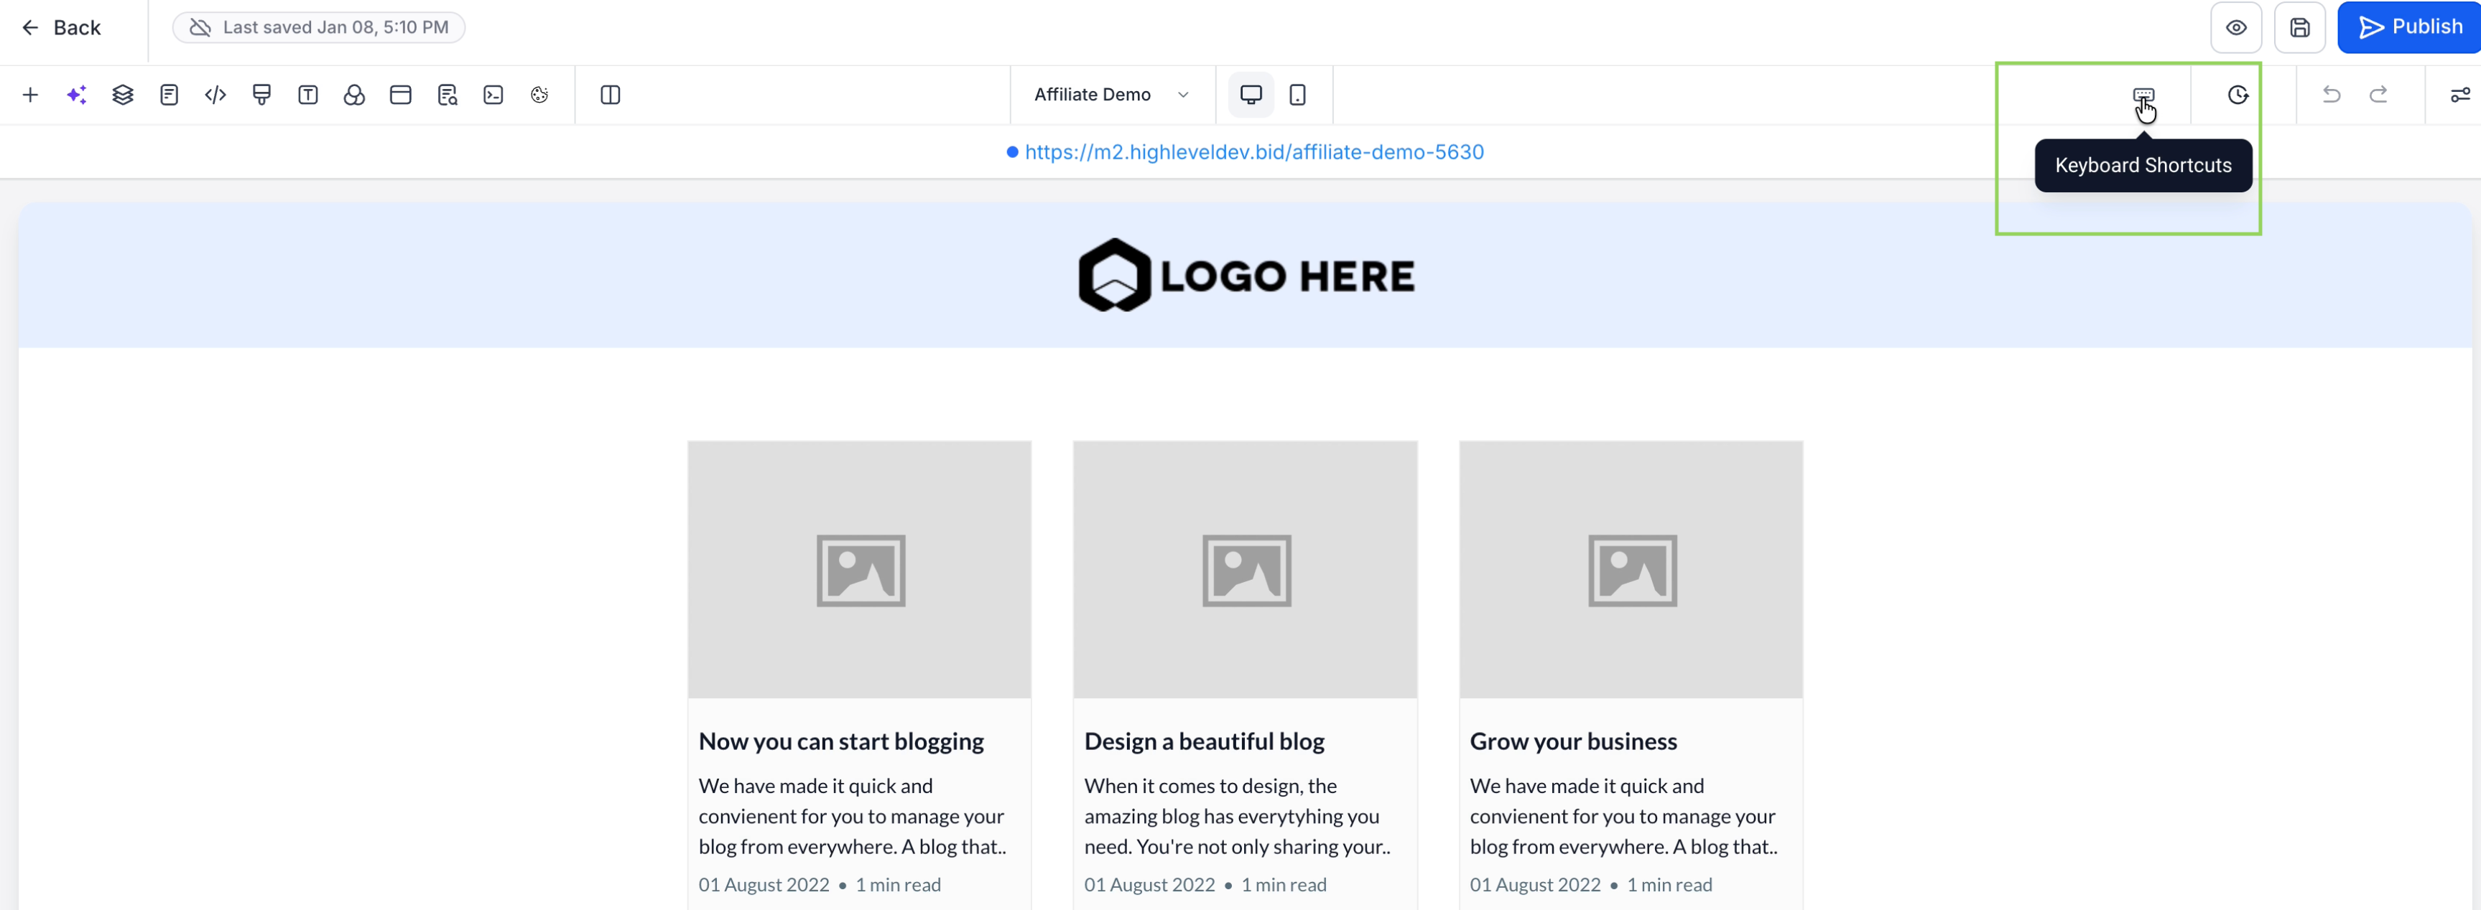Click the plus add element icon

tap(30, 94)
